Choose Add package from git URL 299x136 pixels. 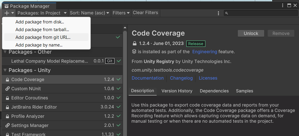[43, 37]
